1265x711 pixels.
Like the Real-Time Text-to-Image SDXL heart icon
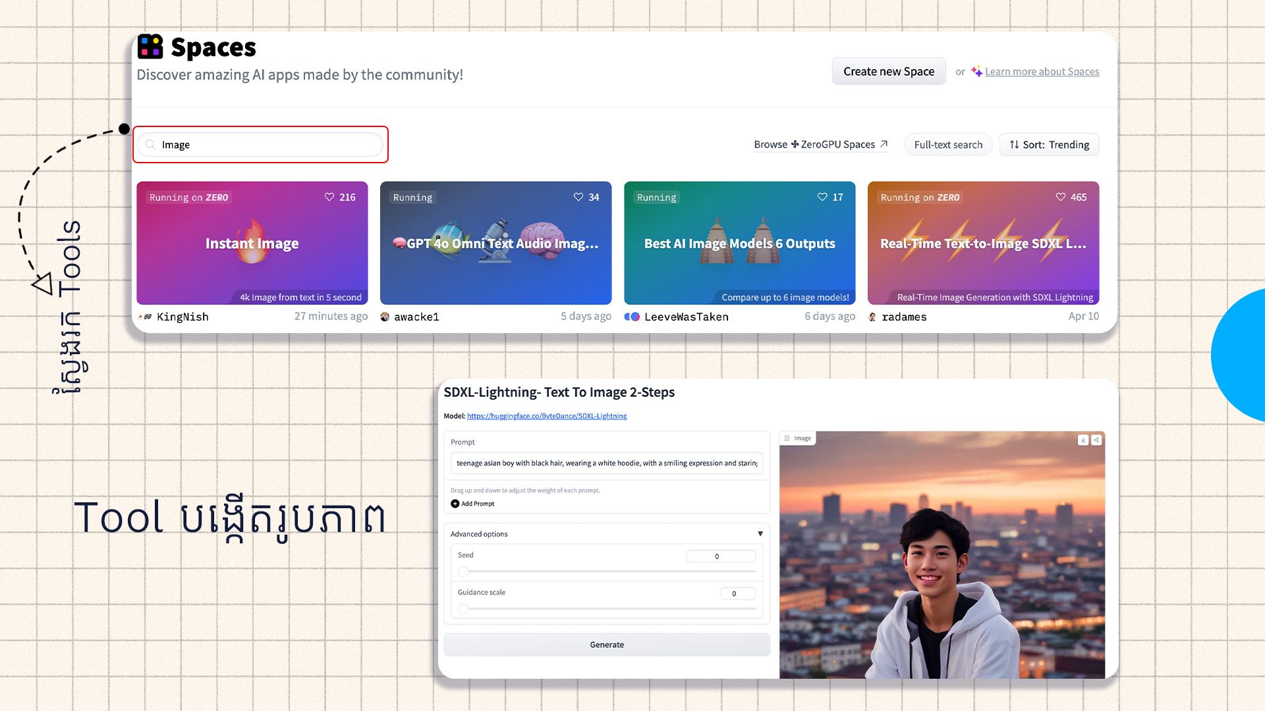coord(1061,197)
